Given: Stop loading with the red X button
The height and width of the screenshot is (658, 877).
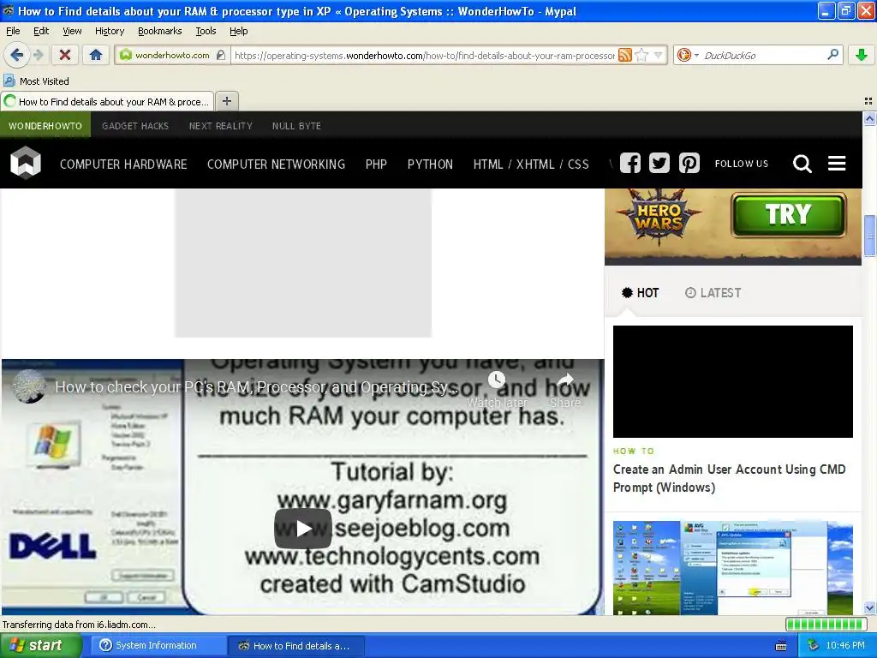Looking at the screenshot, I should (x=65, y=55).
